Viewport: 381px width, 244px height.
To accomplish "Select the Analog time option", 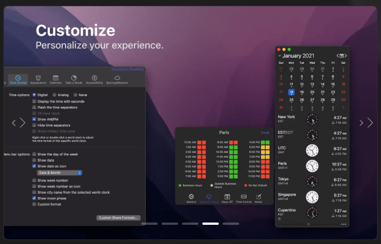I will [54, 95].
